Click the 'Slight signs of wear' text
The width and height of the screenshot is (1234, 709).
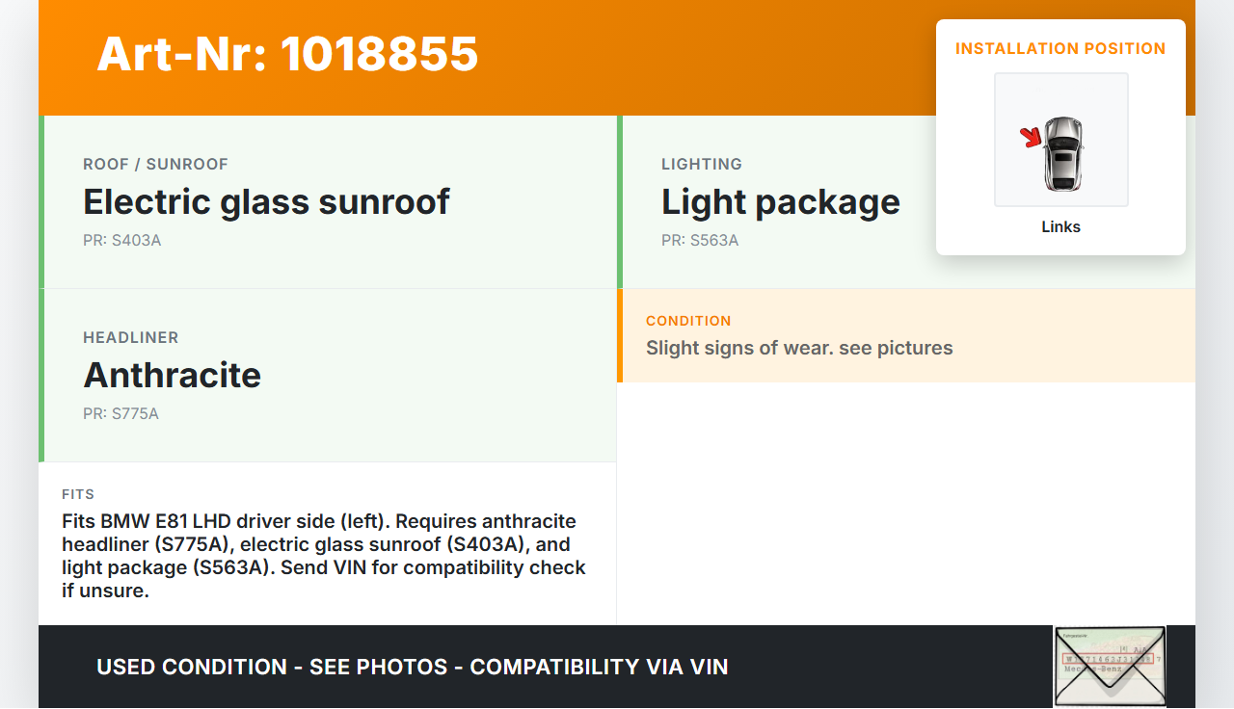[799, 348]
